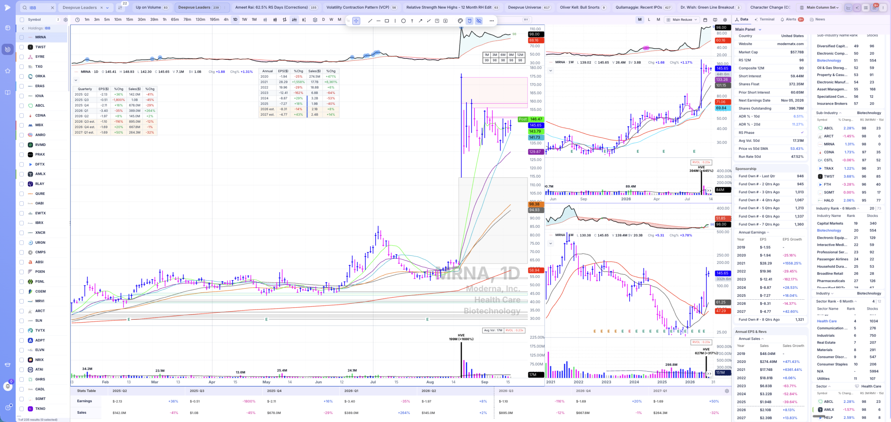Open the screener filter sliders icon
This screenshot has width=891, height=422.
click(x=120, y=7)
